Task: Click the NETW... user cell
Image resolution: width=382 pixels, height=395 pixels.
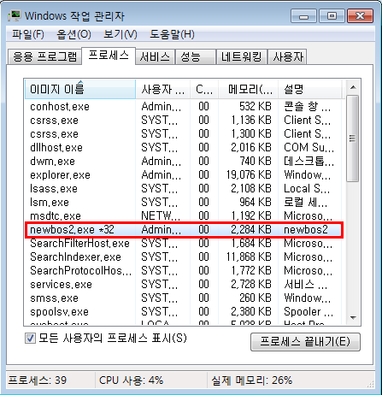Action: tap(161, 216)
